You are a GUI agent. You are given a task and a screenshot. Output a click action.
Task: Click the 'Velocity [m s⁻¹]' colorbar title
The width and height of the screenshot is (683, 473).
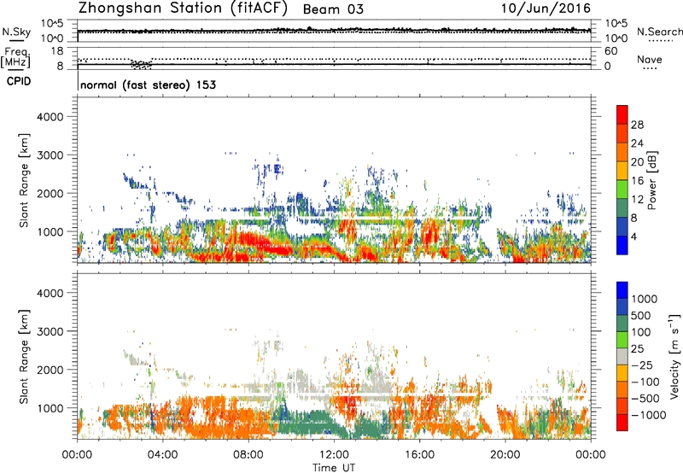pos(674,356)
